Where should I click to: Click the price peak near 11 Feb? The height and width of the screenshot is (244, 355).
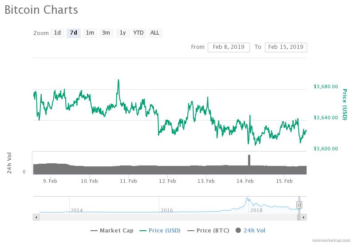(118, 80)
